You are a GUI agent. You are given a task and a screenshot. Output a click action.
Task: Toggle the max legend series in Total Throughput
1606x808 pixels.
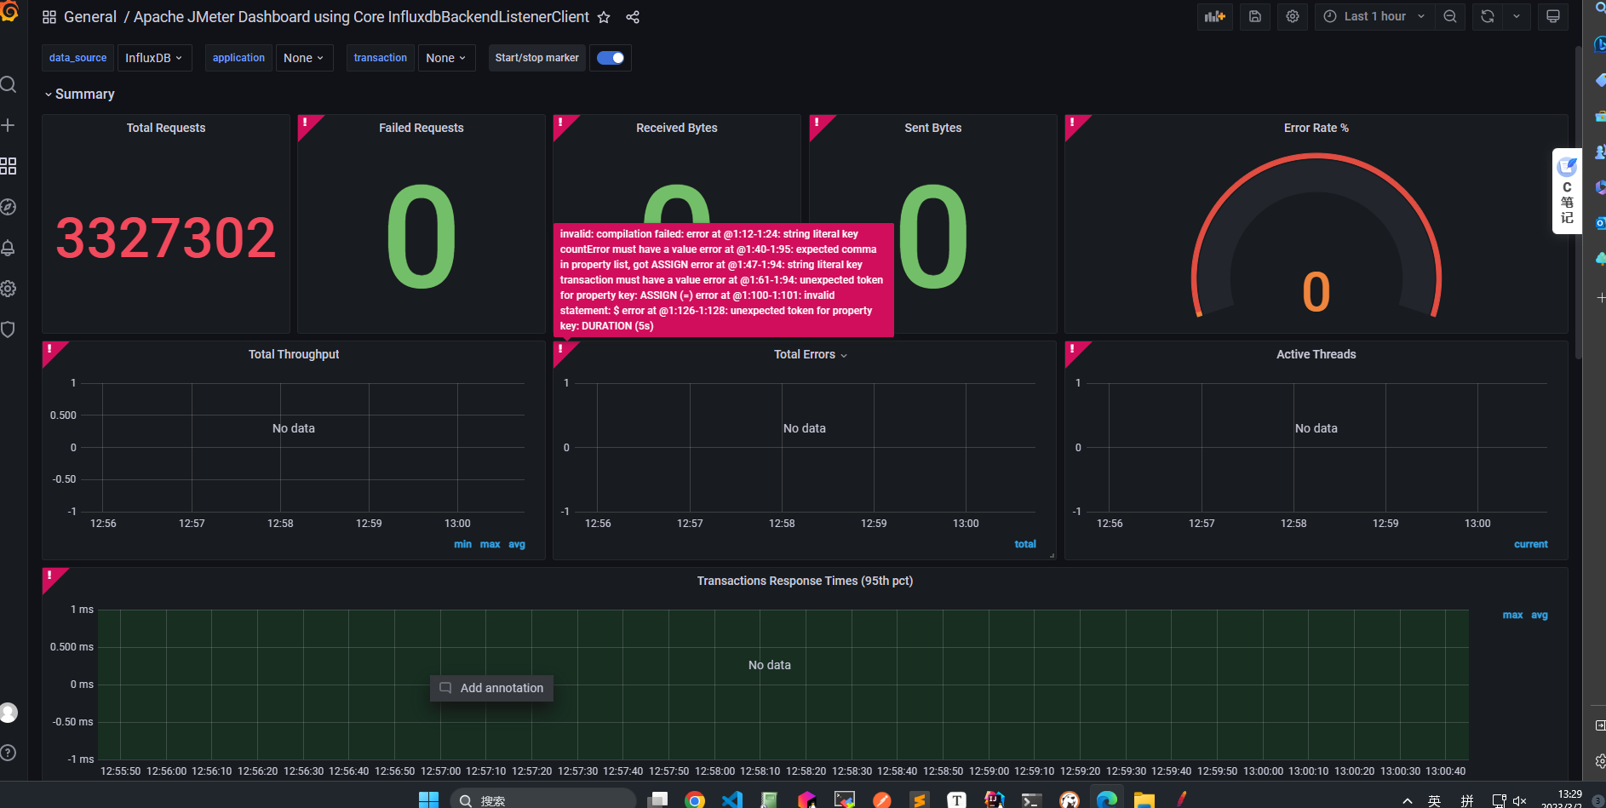[490, 544]
